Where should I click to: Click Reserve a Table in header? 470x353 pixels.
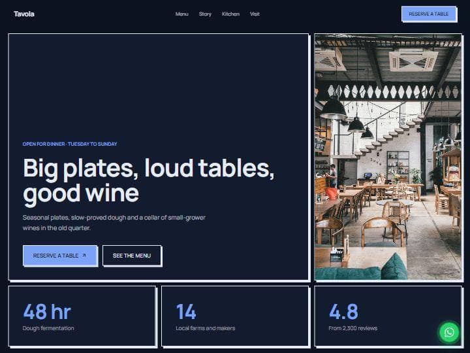coord(429,14)
